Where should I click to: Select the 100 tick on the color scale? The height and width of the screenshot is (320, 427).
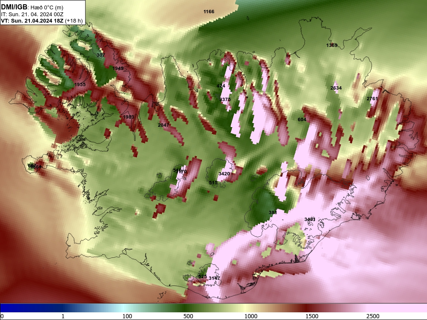[127, 316]
